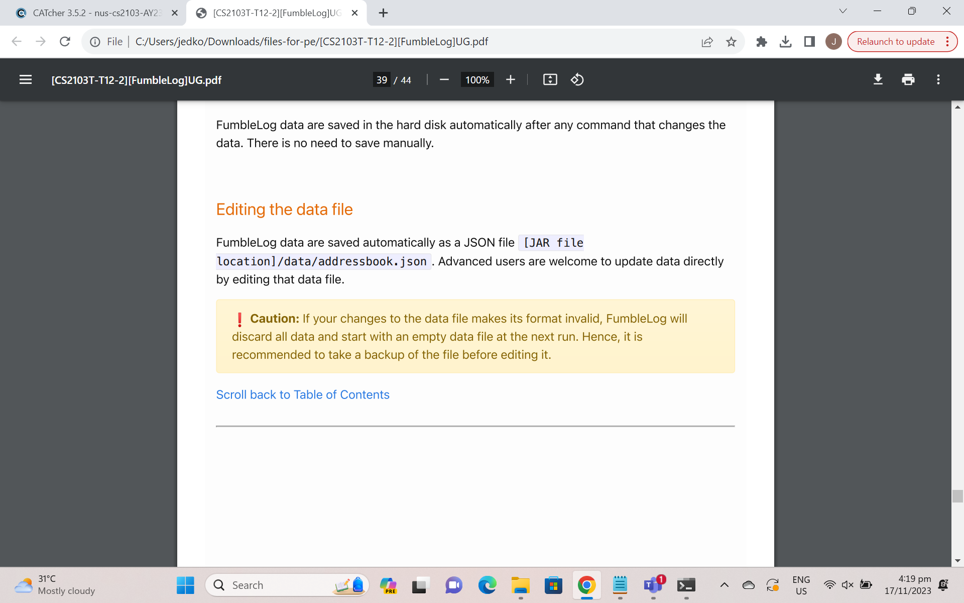Toggle the Chrome side panel

pos(809,42)
